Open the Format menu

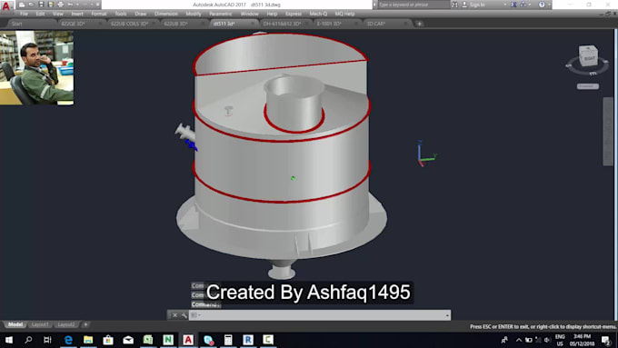[99, 14]
